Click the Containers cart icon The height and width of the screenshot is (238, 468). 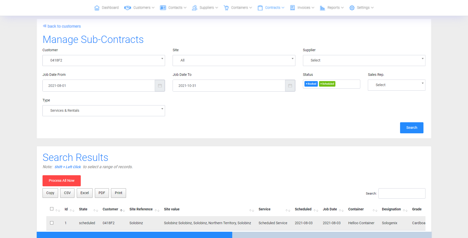[226, 8]
